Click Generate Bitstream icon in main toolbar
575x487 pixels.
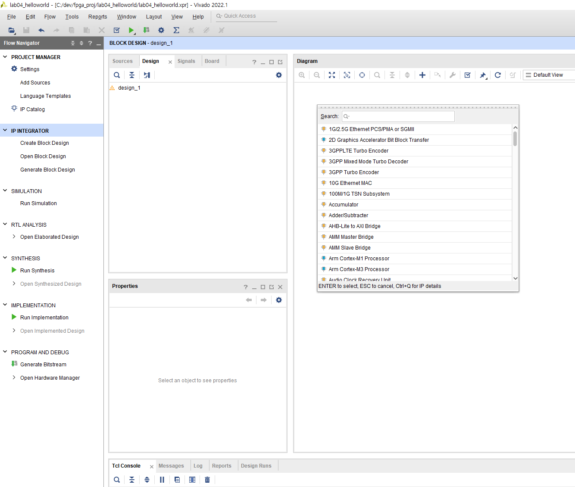(x=147, y=30)
